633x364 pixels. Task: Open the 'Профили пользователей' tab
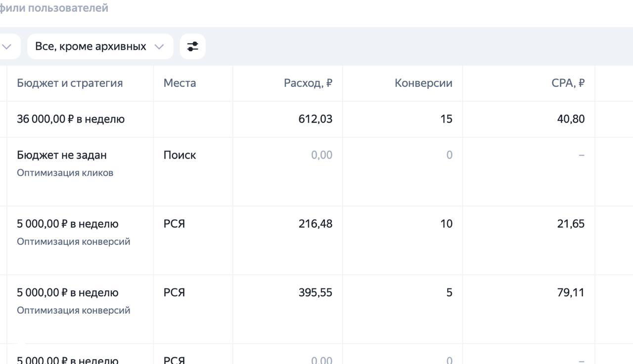54,7
